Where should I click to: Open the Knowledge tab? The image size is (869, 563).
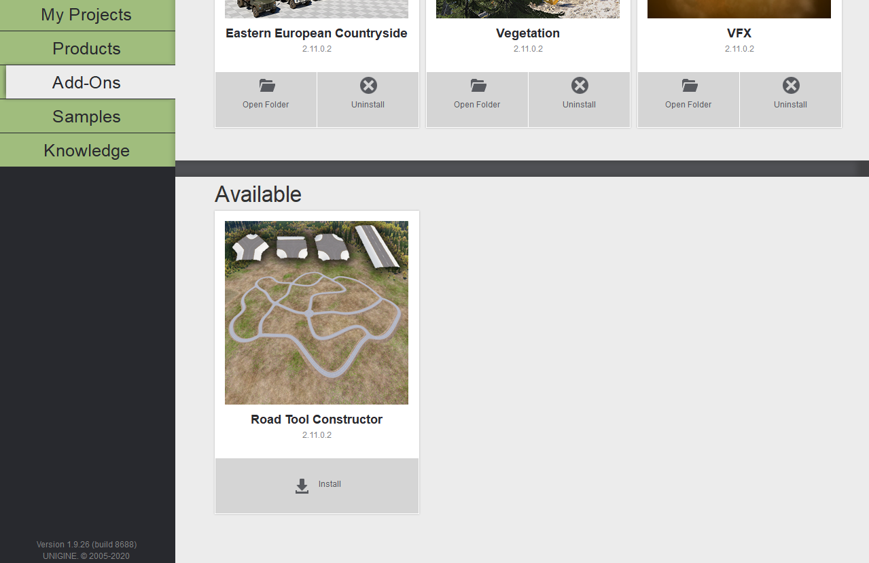click(x=86, y=150)
